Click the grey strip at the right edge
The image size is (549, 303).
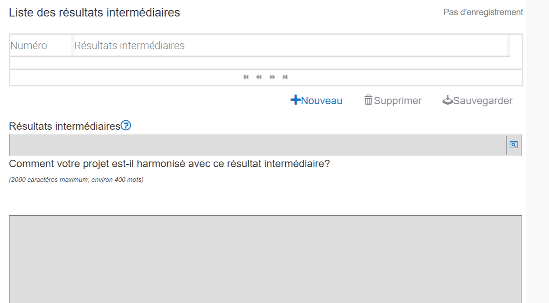click(537, 151)
